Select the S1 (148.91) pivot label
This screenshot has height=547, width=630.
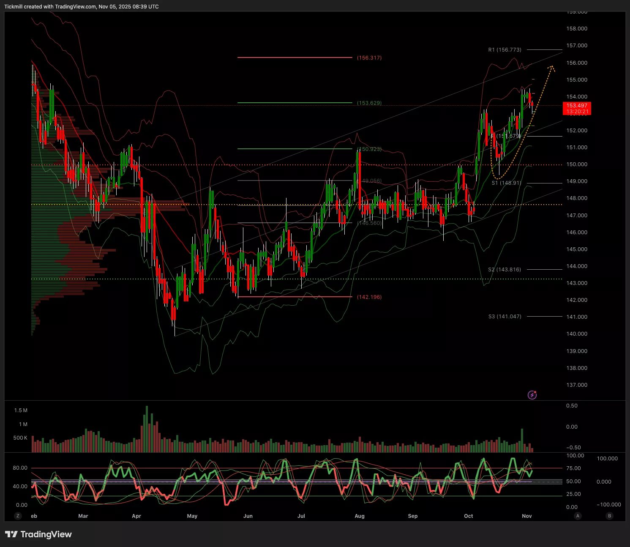click(506, 183)
